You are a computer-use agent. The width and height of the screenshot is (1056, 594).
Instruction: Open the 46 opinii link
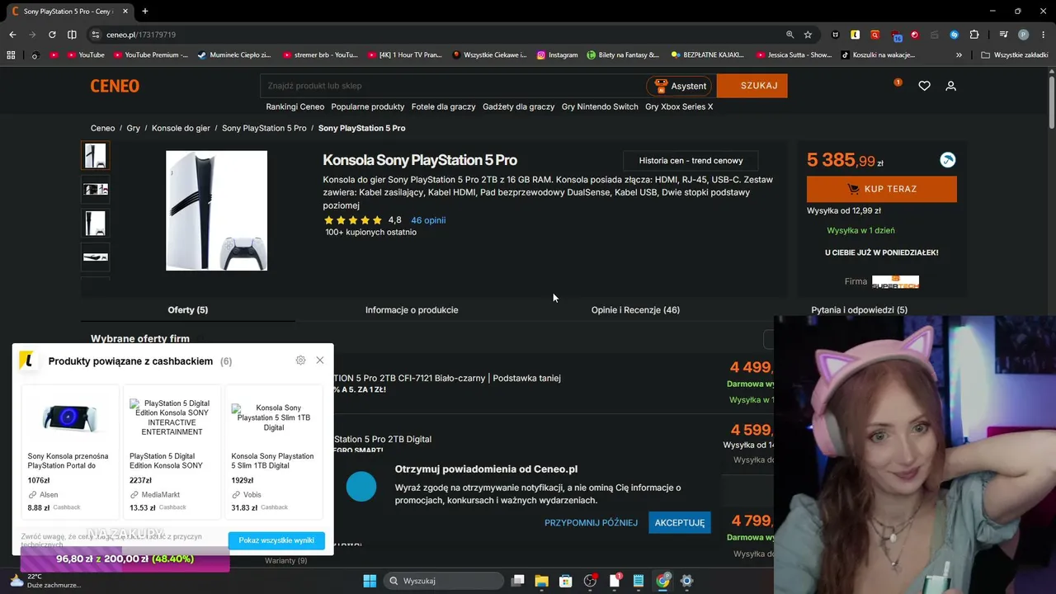(428, 220)
